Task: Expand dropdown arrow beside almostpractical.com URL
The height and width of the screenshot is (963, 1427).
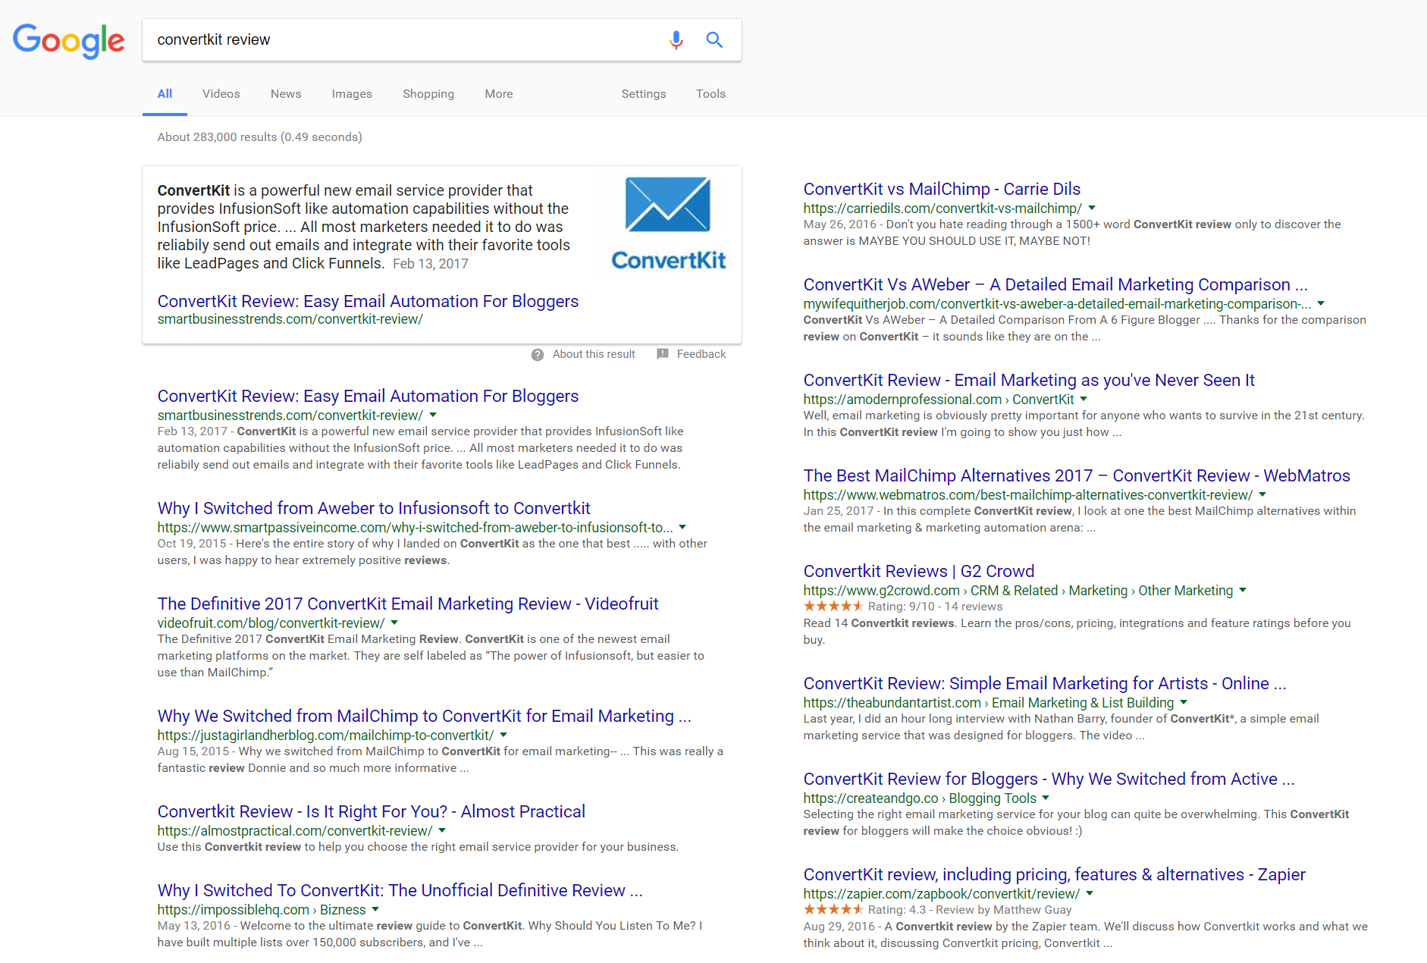Action: tap(442, 830)
